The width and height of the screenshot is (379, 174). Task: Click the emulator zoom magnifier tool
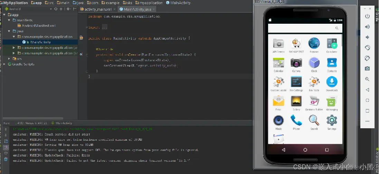coord(367,79)
